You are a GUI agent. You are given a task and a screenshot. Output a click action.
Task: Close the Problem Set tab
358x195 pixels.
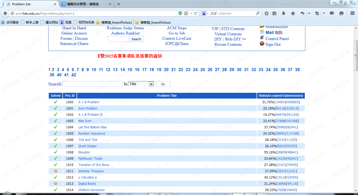(x=55, y=4)
